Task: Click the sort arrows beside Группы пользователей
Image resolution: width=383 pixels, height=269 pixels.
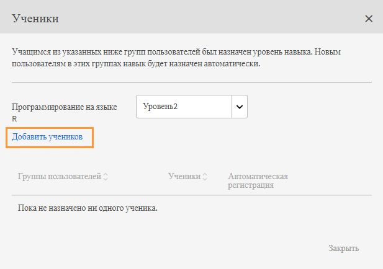Action: (106, 177)
